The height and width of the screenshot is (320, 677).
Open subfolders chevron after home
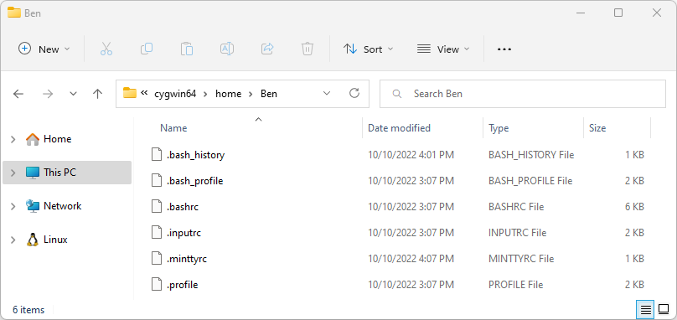251,94
